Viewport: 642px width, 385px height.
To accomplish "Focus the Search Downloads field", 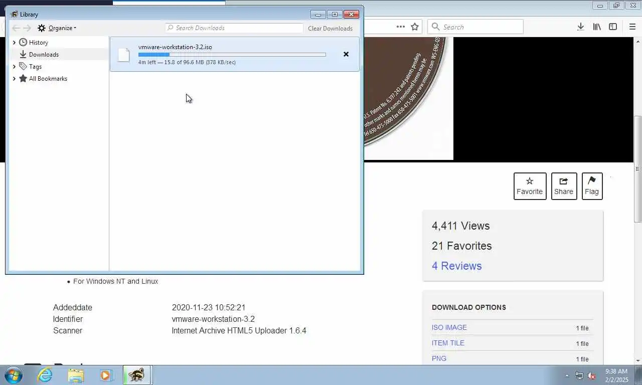I will pyautogui.click(x=234, y=28).
